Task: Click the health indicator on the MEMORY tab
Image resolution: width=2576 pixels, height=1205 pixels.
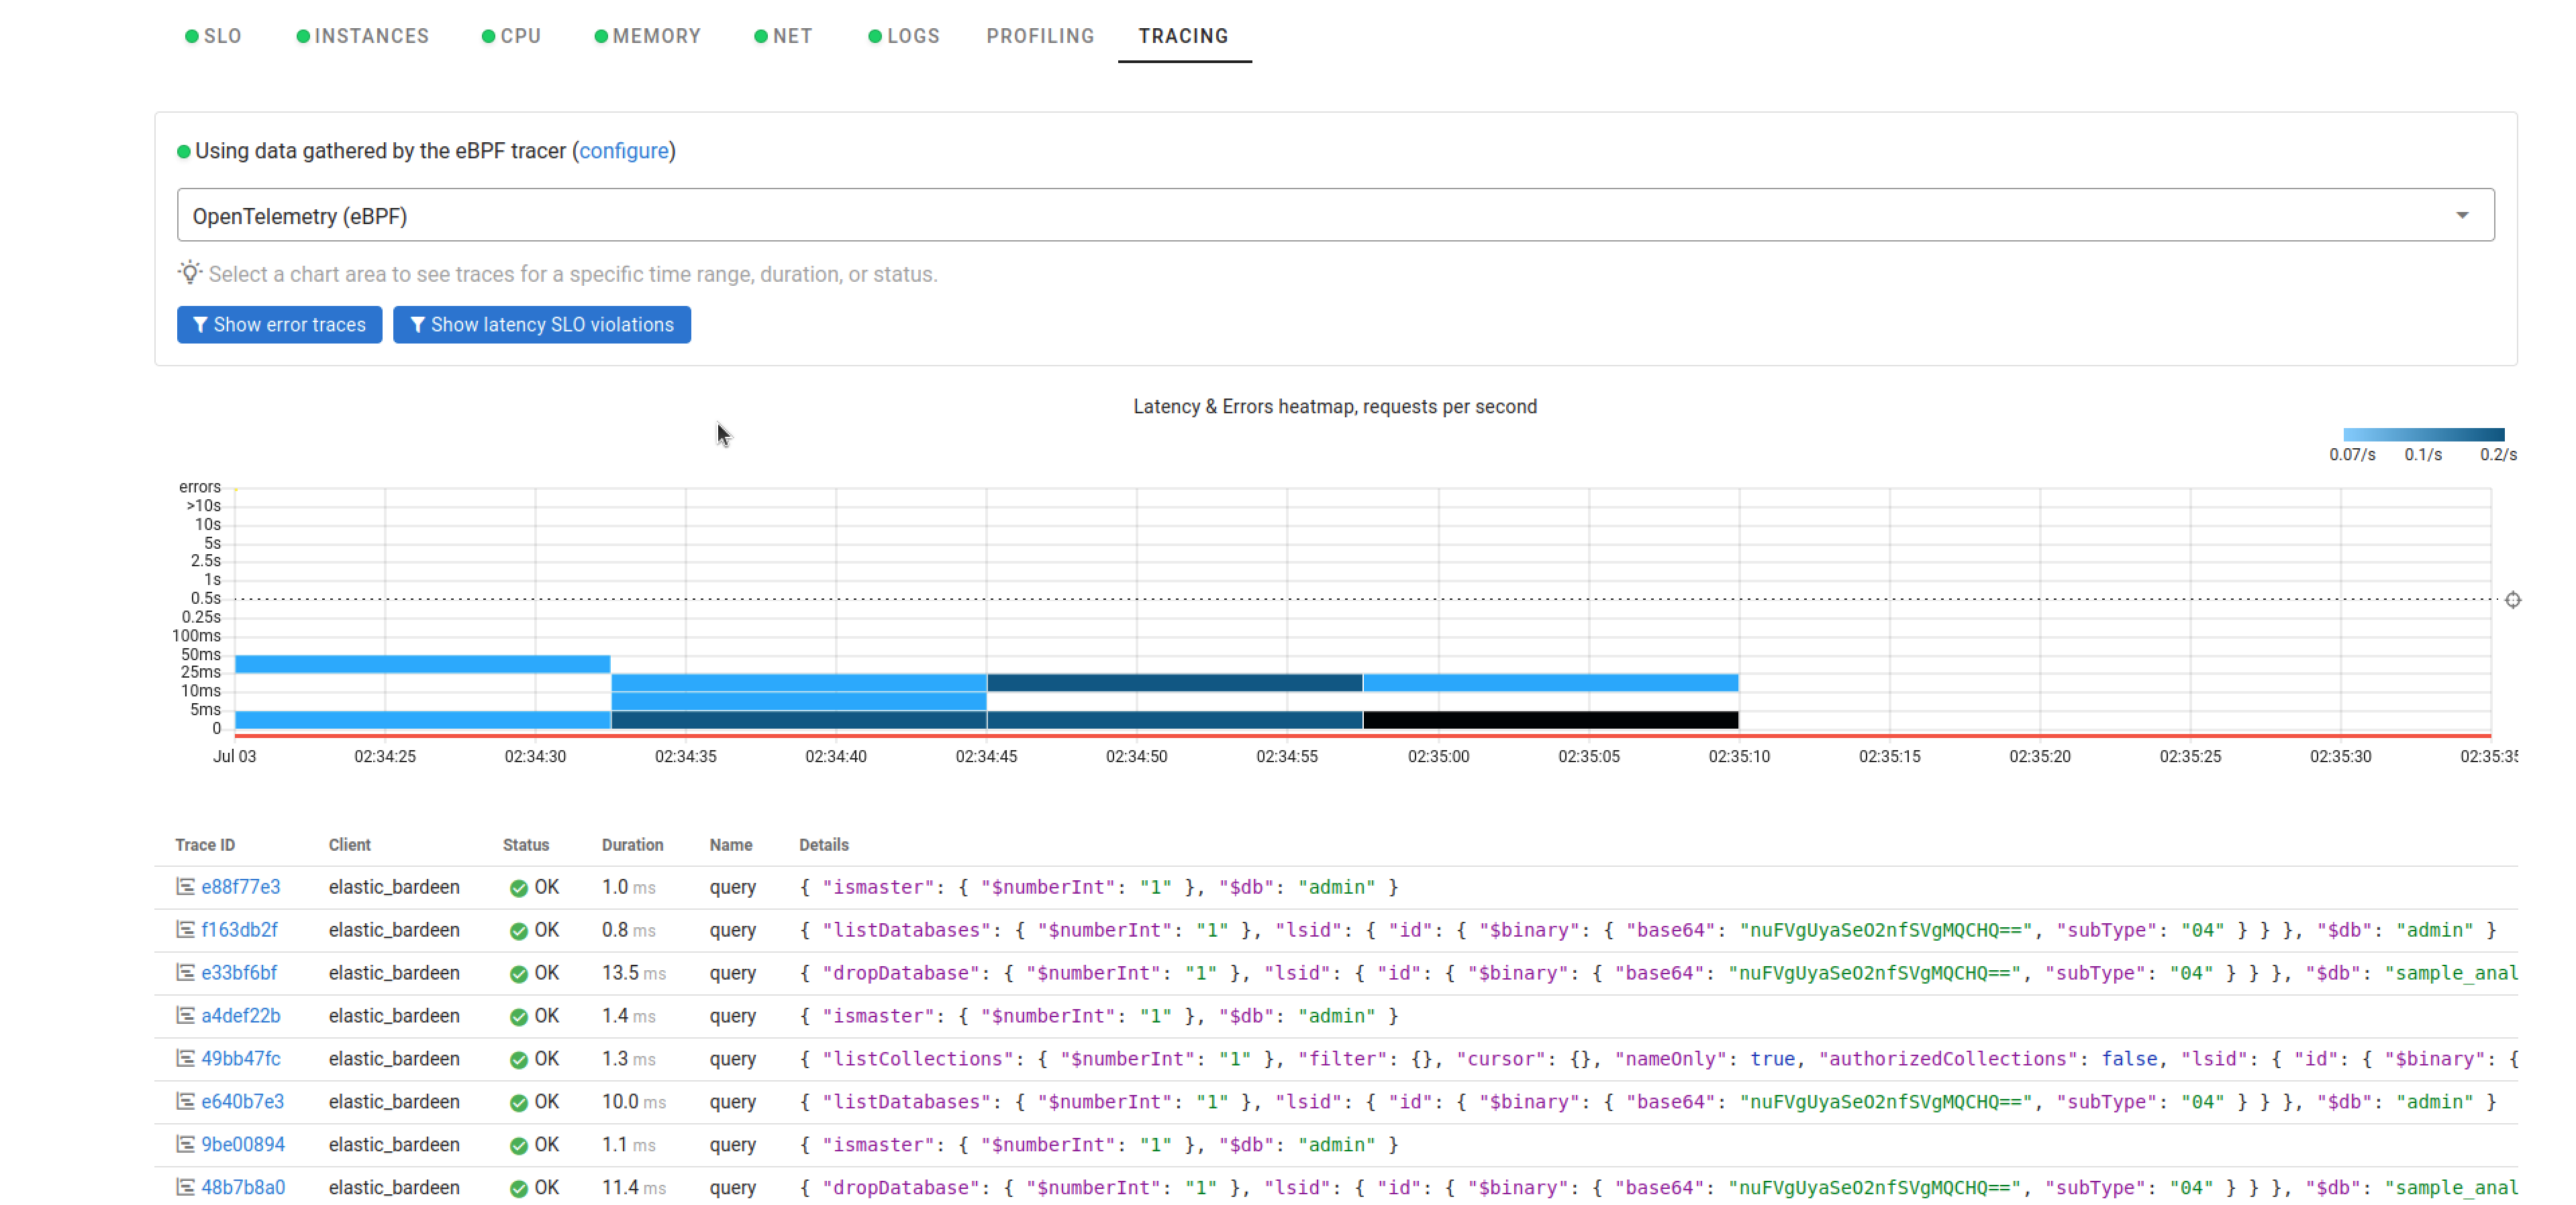Action: click(x=601, y=36)
